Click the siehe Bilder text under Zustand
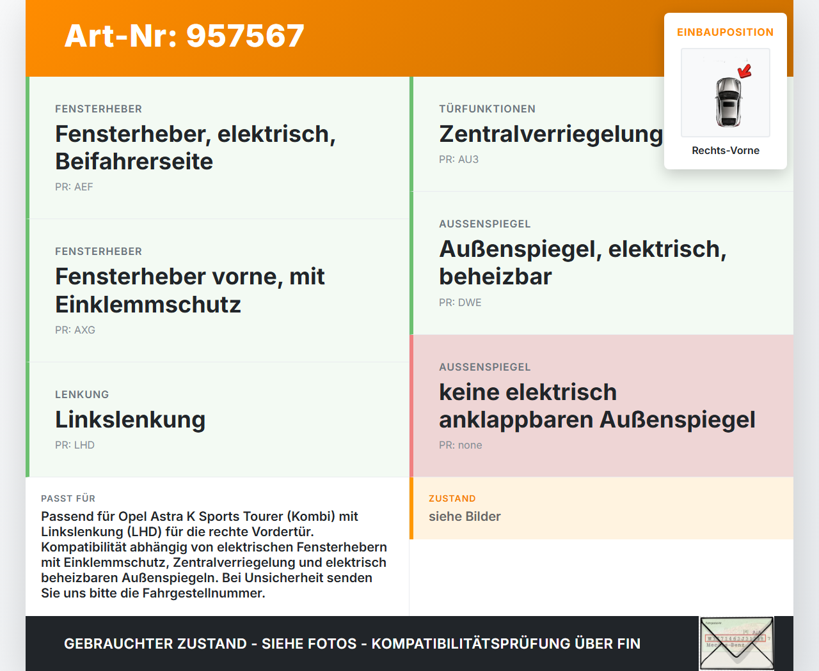This screenshot has width=819, height=671. pos(465,516)
